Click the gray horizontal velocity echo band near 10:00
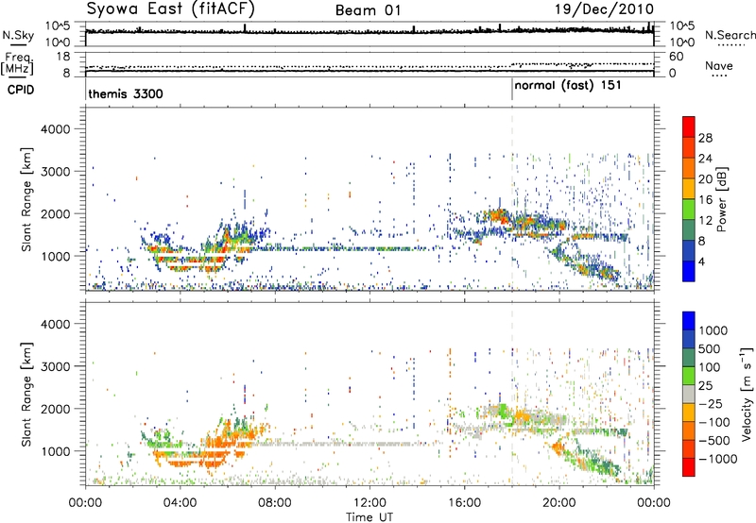 point(337,444)
